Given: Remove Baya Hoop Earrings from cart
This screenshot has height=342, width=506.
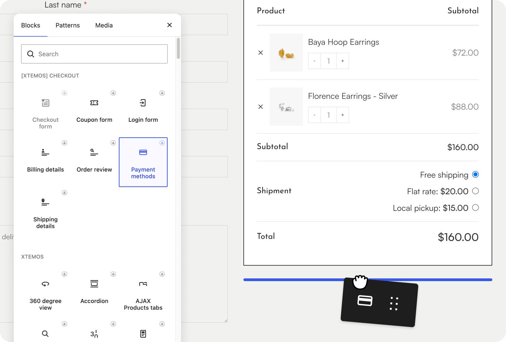Looking at the screenshot, I should pos(261,53).
